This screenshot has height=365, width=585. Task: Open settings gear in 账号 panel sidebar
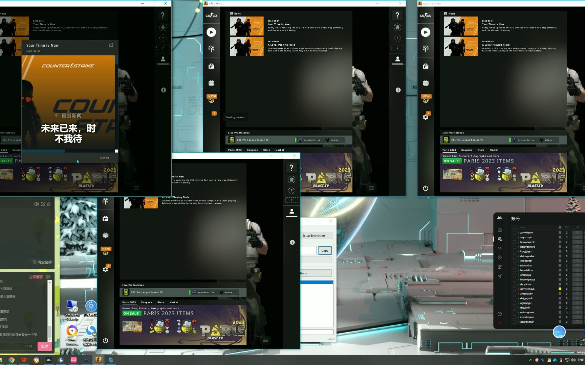click(x=500, y=258)
